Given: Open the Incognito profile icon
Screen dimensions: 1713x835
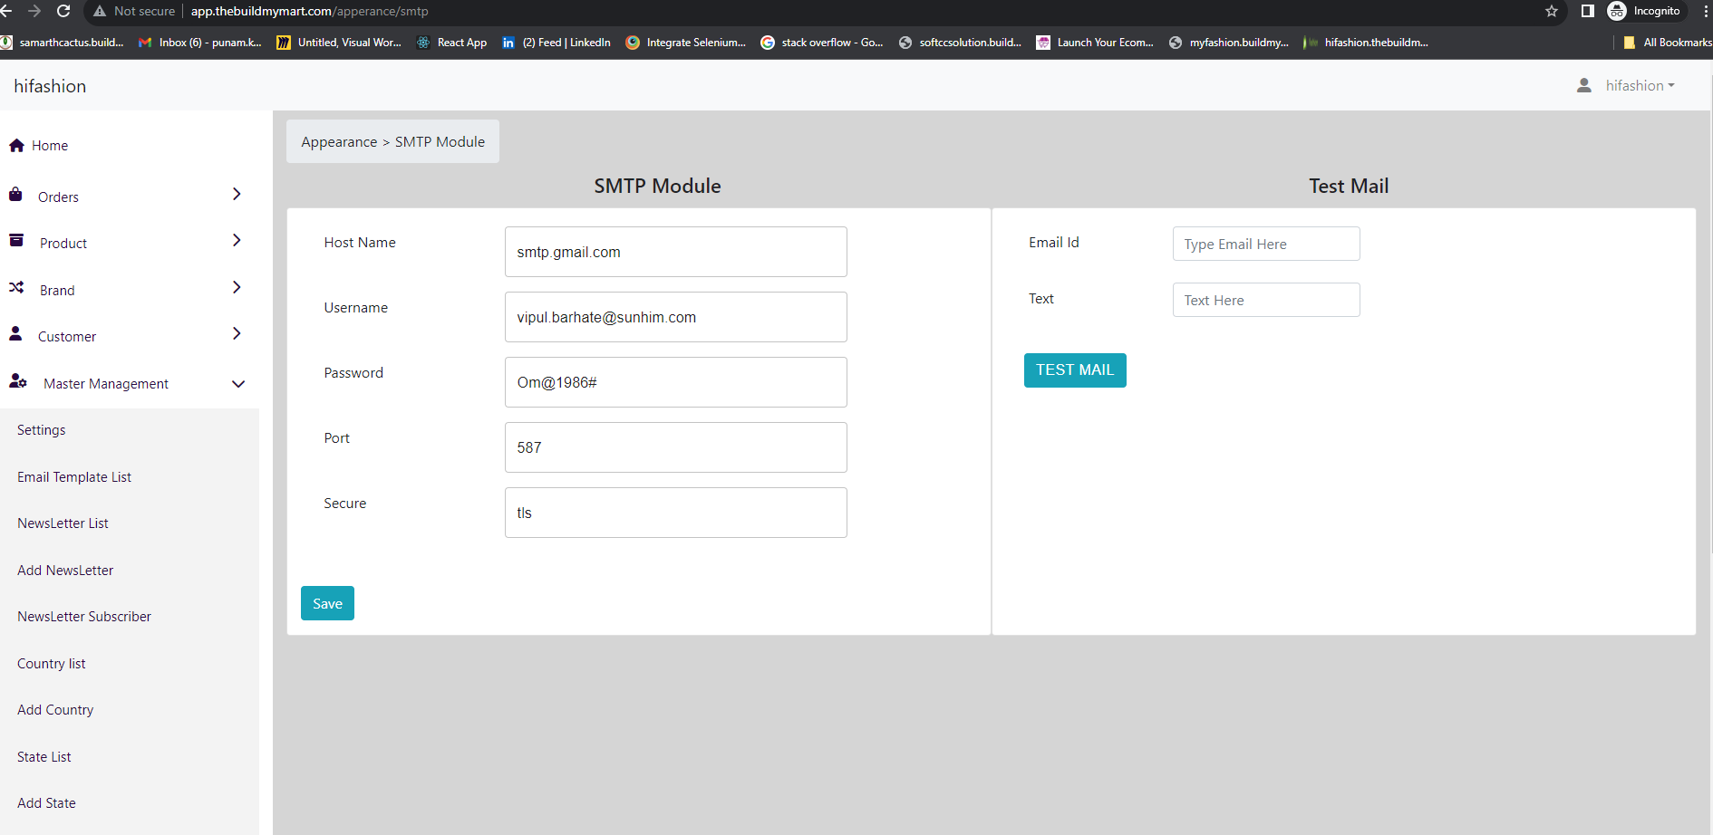Looking at the screenshot, I should (1617, 11).
